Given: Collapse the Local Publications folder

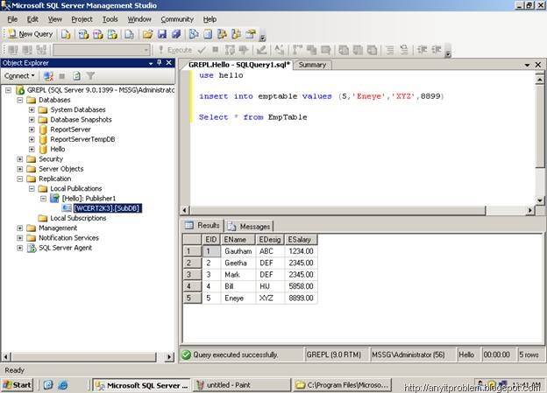Looking at the screenshot, I should (x=32, y=188).
